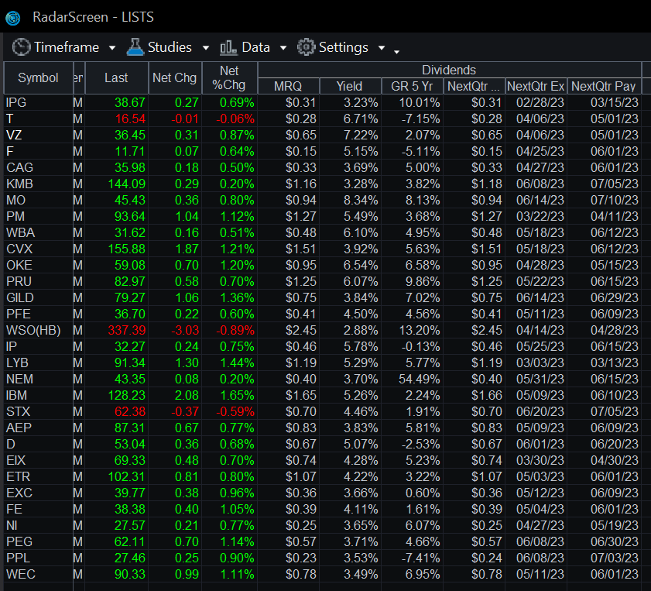Sort by the Last column header
651x591 pixels.
[x=116, y=77]
